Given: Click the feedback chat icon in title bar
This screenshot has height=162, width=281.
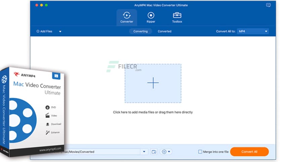Looking at the screenshot, I should click(x=268, y=5).
